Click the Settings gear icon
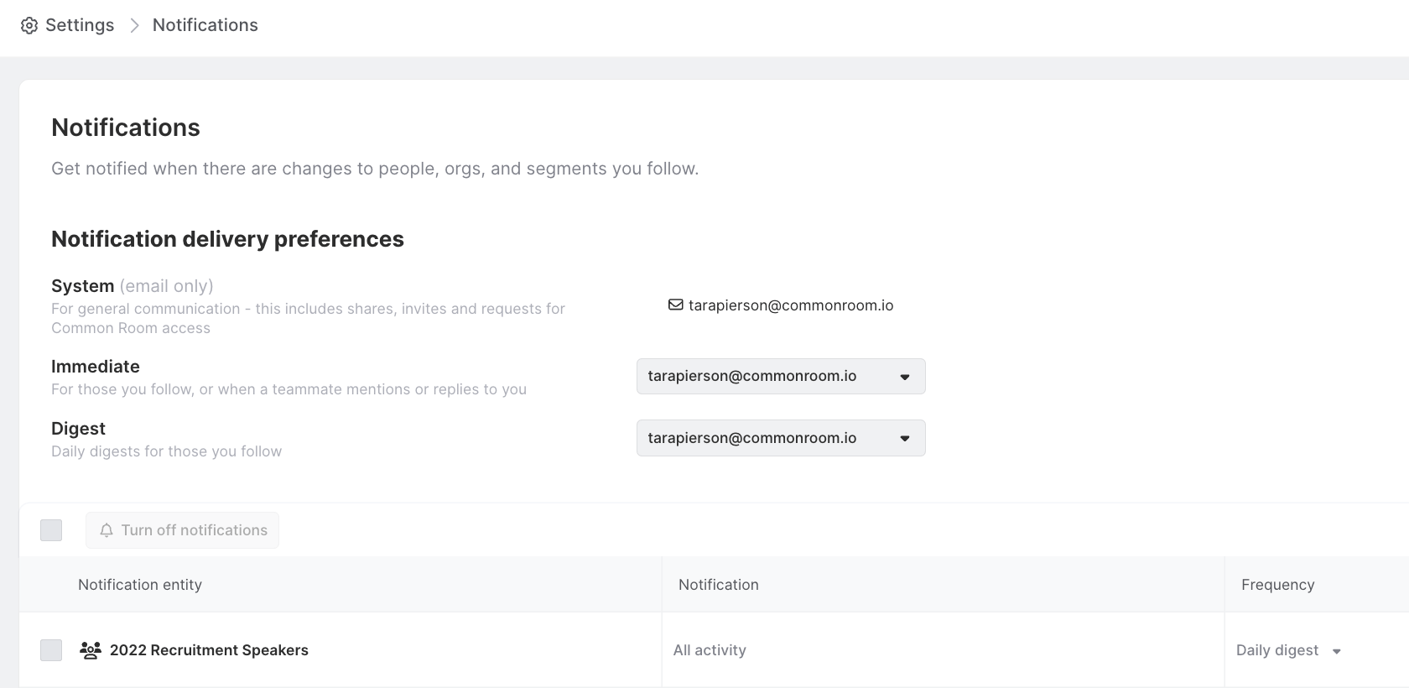 29,25
